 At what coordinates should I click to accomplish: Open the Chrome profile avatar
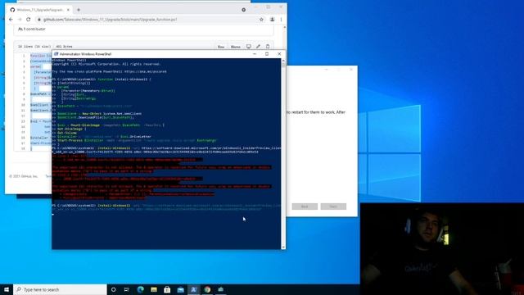[x=272, y=20]
